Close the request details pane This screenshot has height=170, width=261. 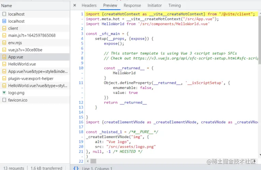(x=75, y=5)
